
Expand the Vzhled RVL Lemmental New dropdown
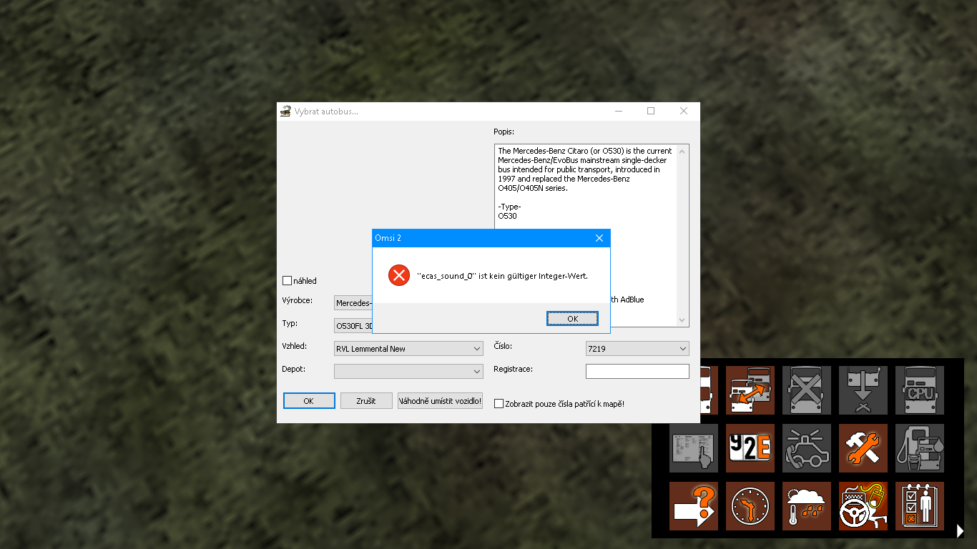[x=408, y=349]
